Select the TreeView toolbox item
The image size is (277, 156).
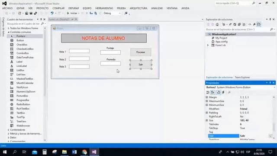pyautogui.click(x=21, y=121)
